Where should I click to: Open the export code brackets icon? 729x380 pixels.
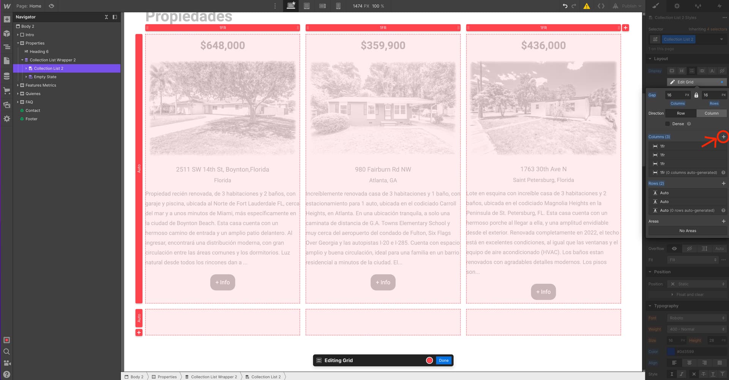coord(601,6)
